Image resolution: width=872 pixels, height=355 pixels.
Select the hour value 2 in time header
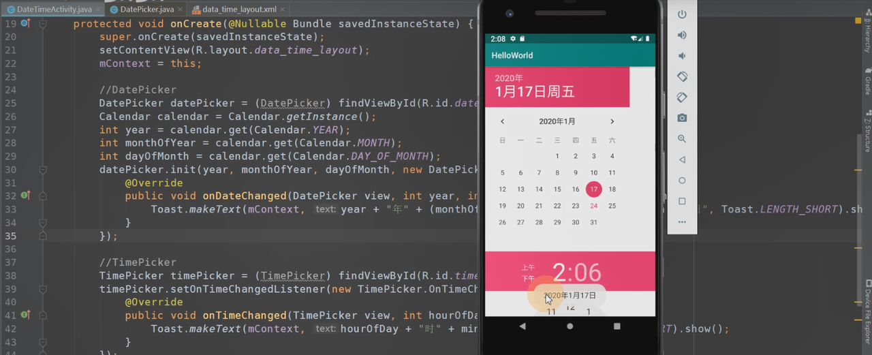pyautogui.click(x=559, y=273)
